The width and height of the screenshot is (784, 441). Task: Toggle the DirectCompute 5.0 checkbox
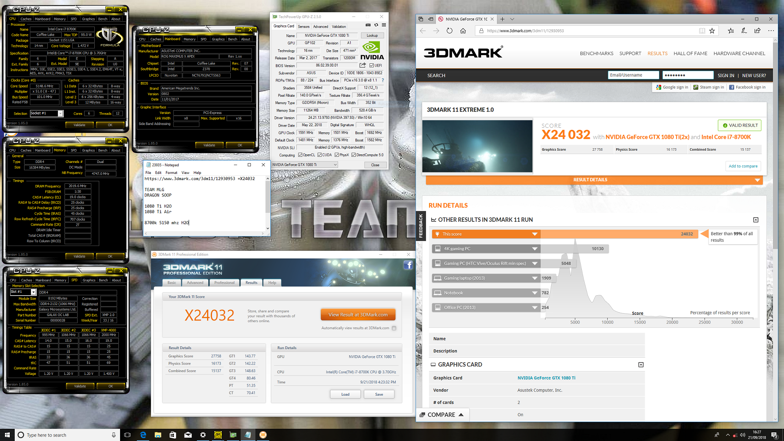(x=354, y=155)
